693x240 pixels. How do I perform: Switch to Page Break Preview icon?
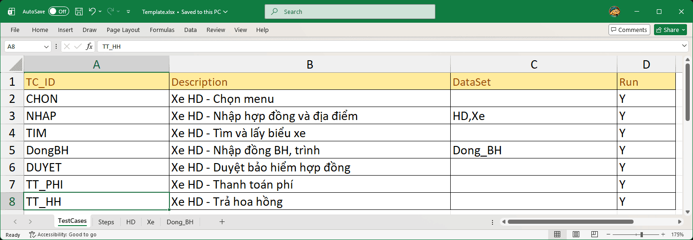(595, 234)
